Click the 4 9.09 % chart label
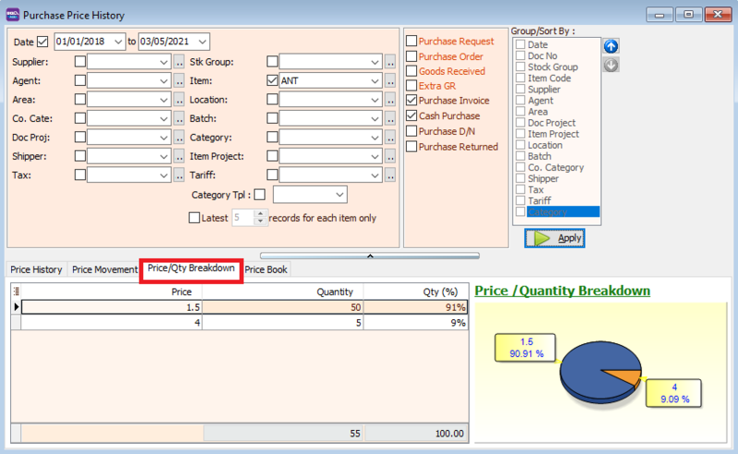738x454 pixels. click(674, 393)
